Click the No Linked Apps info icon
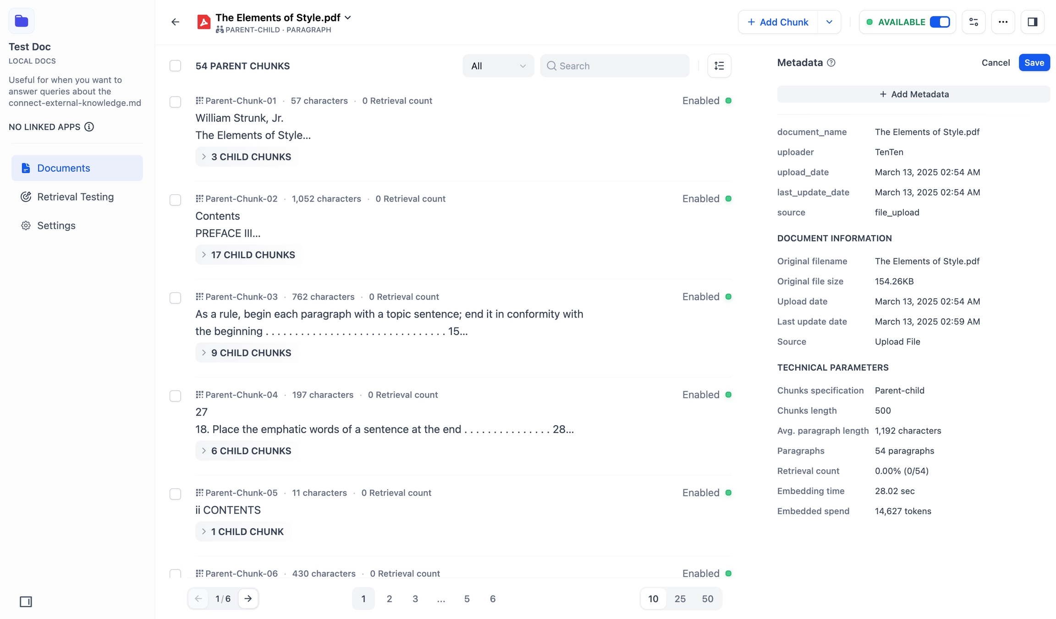 coord(89,127)
